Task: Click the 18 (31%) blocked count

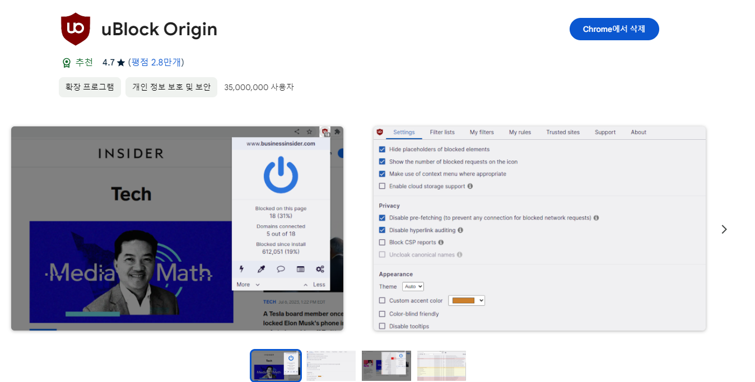Action: click(281, 216)
